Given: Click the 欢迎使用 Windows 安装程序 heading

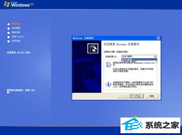Looking at the screenshot, I should tap(122, 44).
